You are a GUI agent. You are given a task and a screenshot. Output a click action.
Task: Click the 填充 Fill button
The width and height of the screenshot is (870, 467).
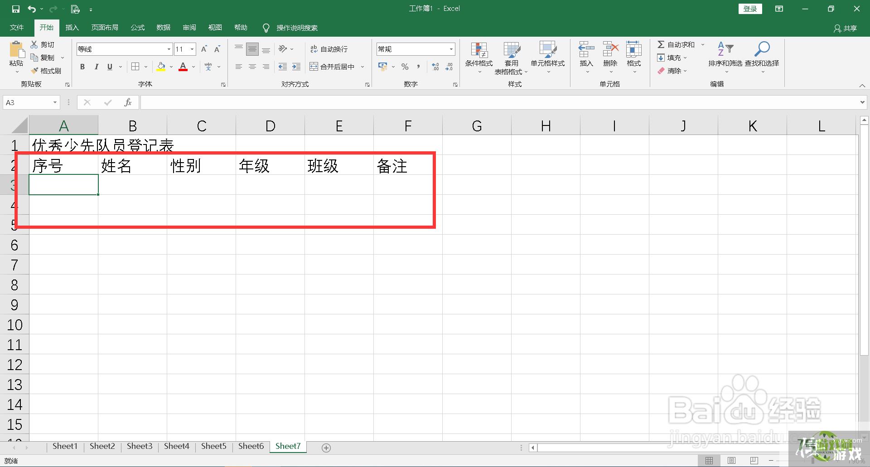point(670,58)
